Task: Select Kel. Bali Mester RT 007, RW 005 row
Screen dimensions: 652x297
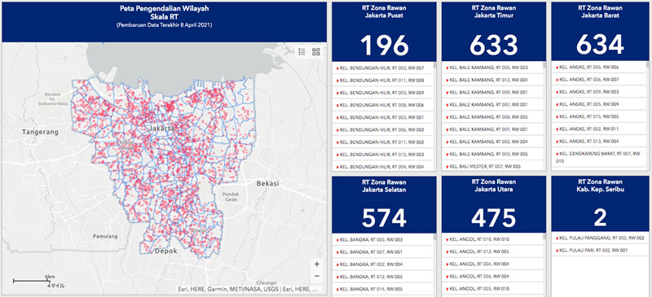Action: 492,167
